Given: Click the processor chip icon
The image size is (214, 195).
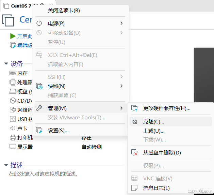Looking at the screenshot, I should pyautogui.click(x=13, y=82).
